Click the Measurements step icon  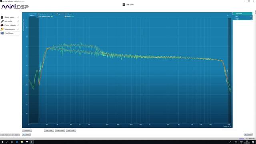(2, 29)
